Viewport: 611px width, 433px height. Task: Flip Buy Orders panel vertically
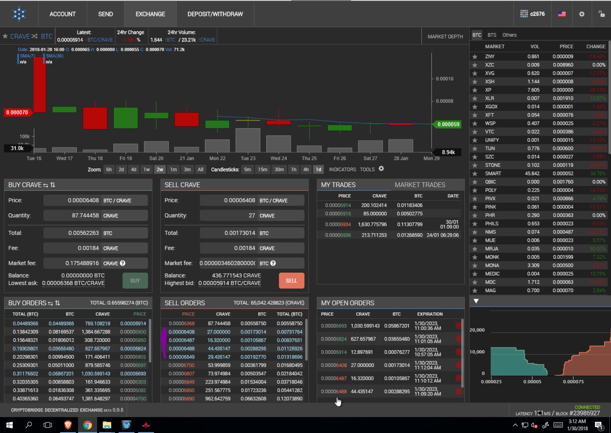click(58, 303)
